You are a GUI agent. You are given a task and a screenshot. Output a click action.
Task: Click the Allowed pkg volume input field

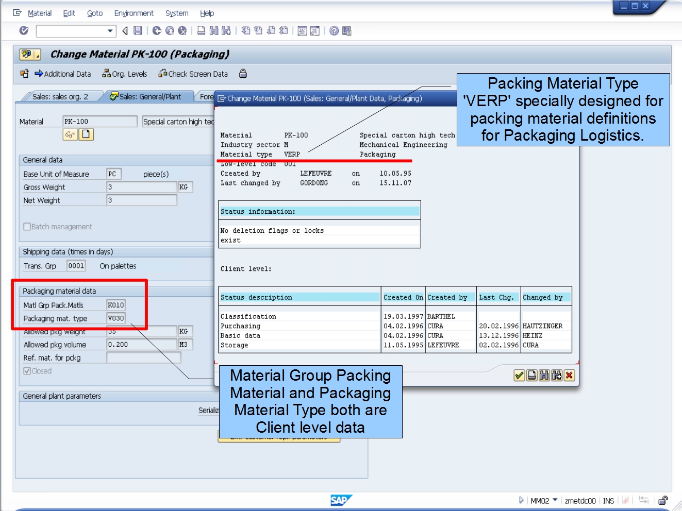coord(141,344)
